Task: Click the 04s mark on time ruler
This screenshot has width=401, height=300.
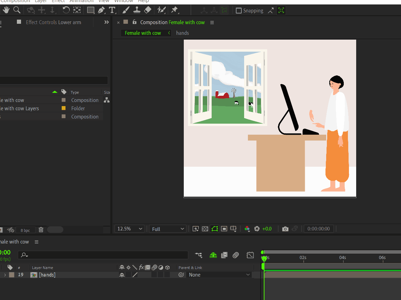Action: click(342, 258)
